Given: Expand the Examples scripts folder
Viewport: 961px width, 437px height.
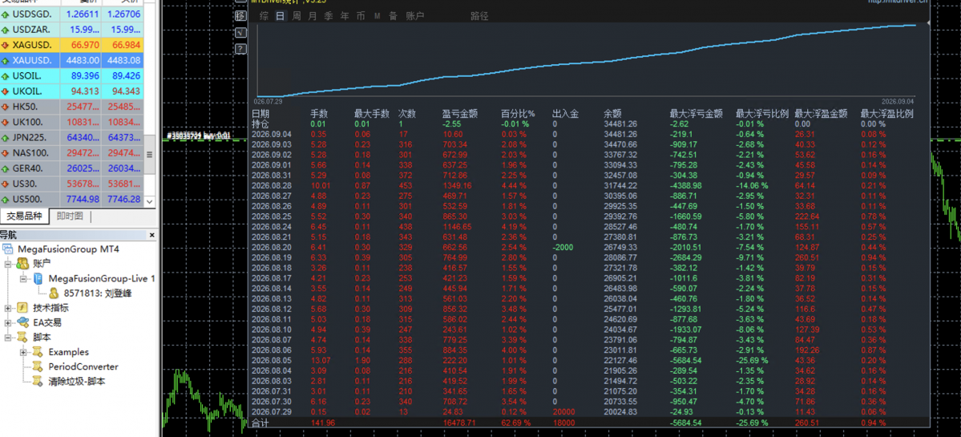Looking at the screenshot, I should pos(23,352).
